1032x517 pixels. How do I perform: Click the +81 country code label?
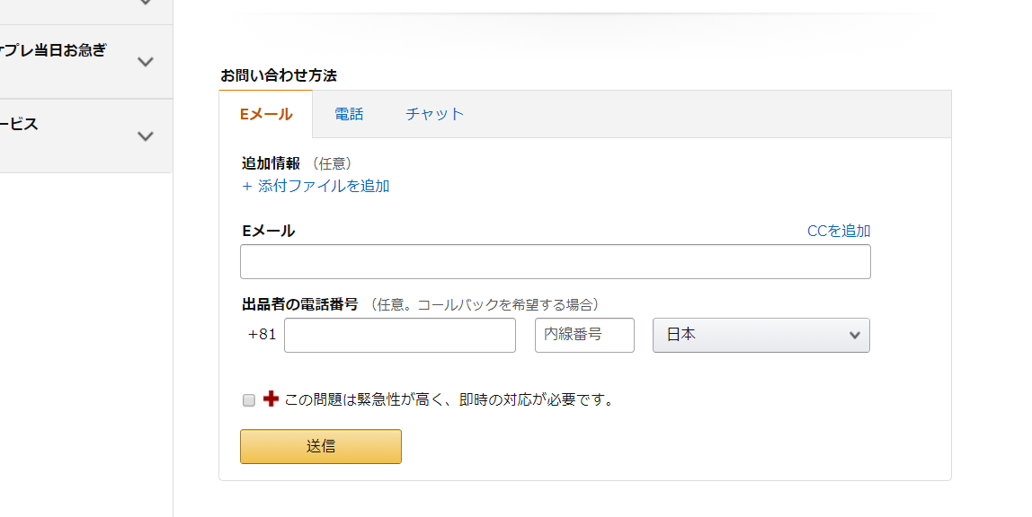tap(262, 335)
